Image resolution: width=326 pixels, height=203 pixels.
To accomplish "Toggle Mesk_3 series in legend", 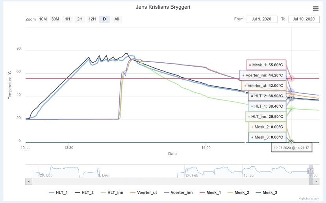I will (x=266, y=193).
